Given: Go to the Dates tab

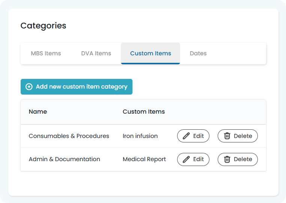Looking at the screenshot, I should pyautogui.click(x=198, y=53).
